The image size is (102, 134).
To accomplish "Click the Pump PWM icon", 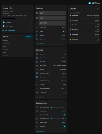I will 37,92.
